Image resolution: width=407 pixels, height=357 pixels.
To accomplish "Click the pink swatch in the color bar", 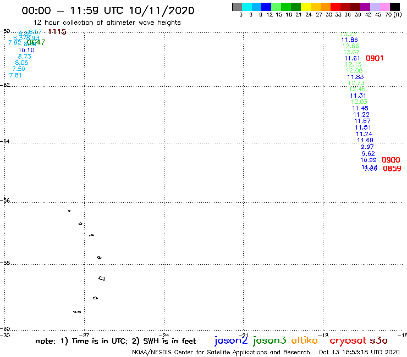I will (385, 7).
